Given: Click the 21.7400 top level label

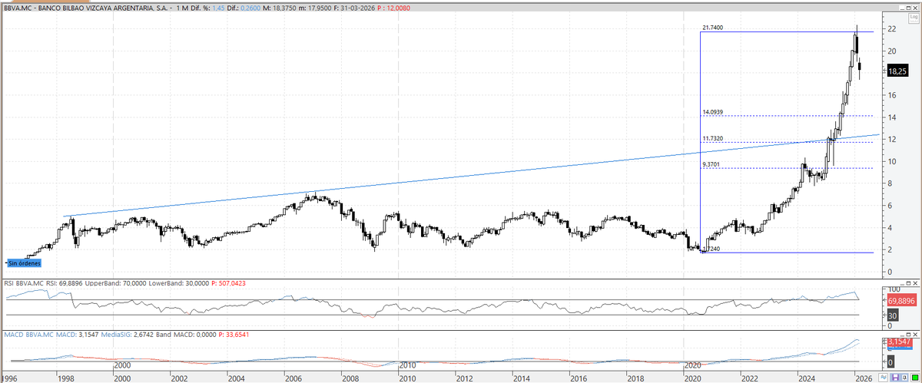Looking at the screenshot, I should [713, 28].
